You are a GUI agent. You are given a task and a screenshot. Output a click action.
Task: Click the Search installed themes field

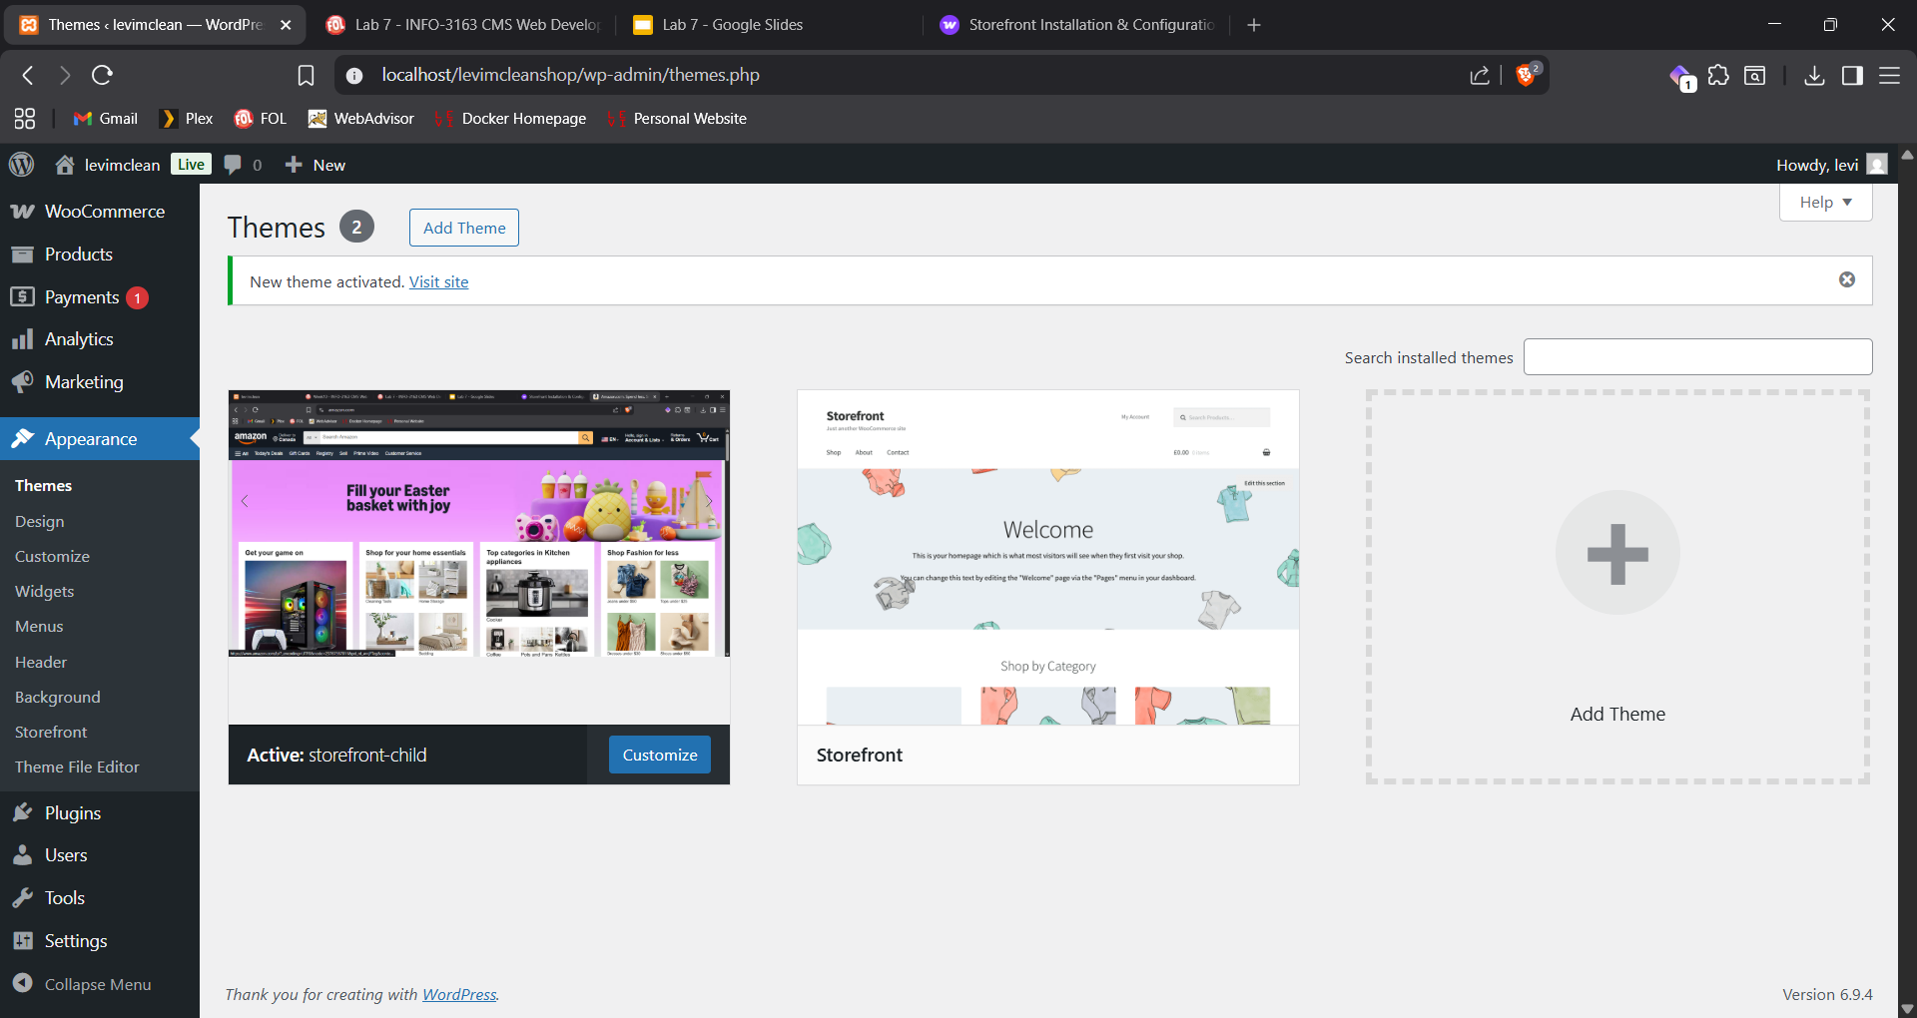pyautogui.click(x=1697, y=357)
